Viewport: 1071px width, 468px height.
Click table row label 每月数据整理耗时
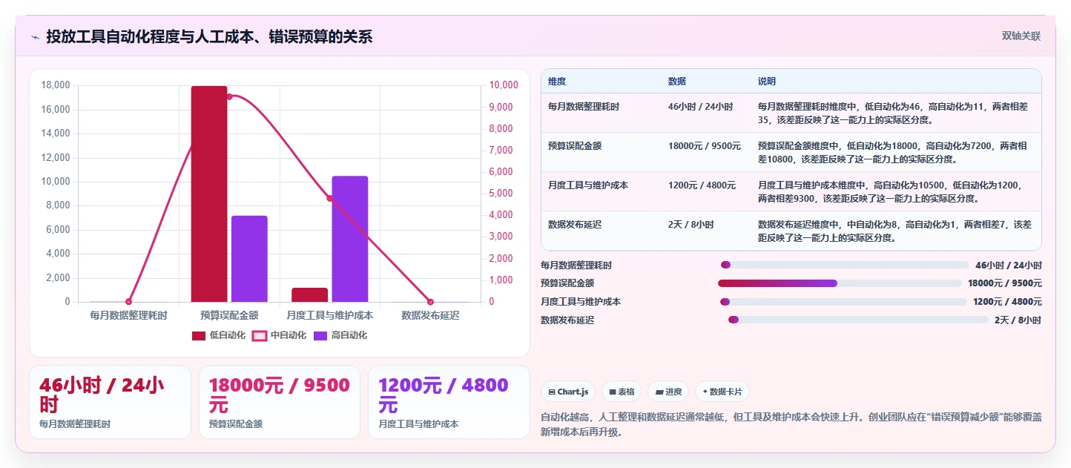pos(584,107)
